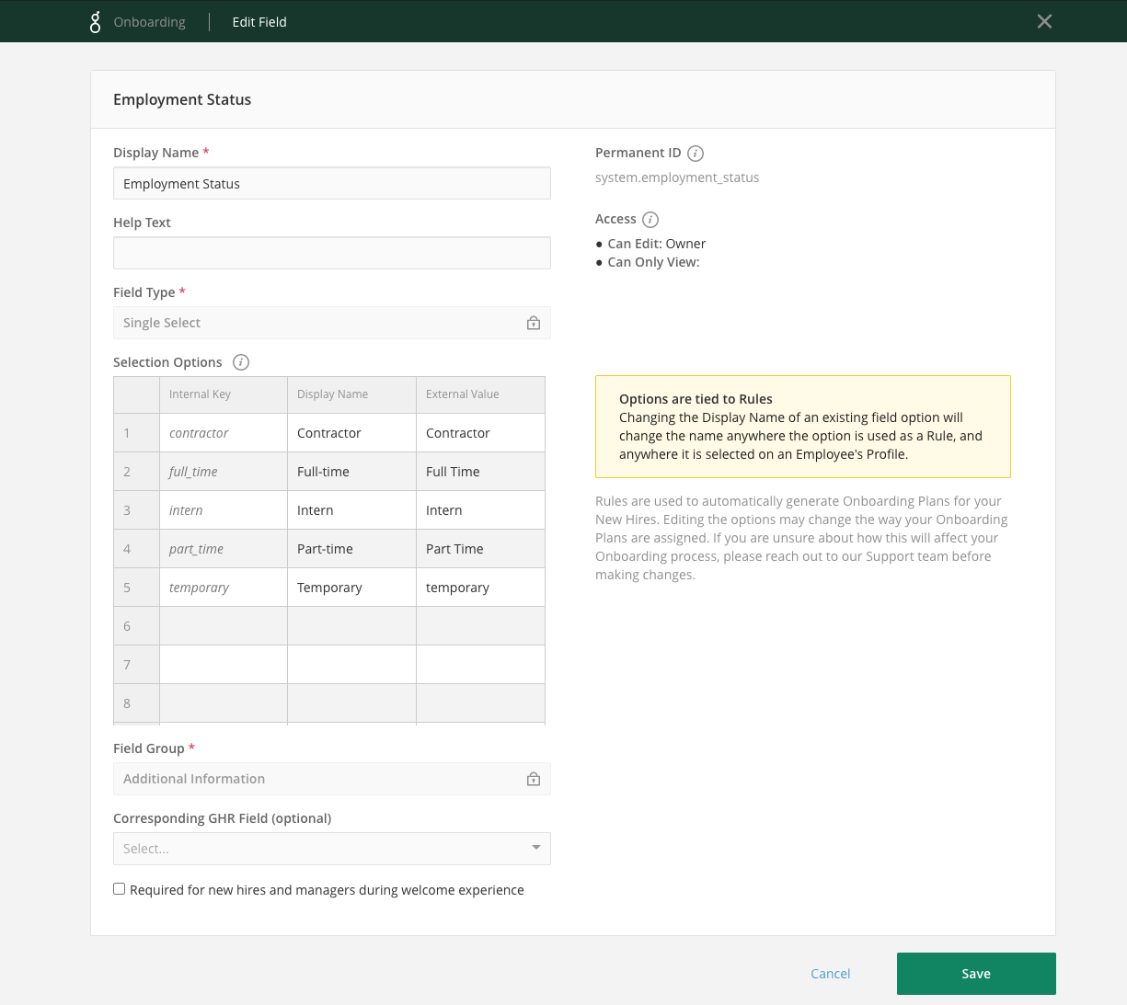Click the Help Text input box
The height and width of the screenshot is (1005, 1127).
click(331, 253)
